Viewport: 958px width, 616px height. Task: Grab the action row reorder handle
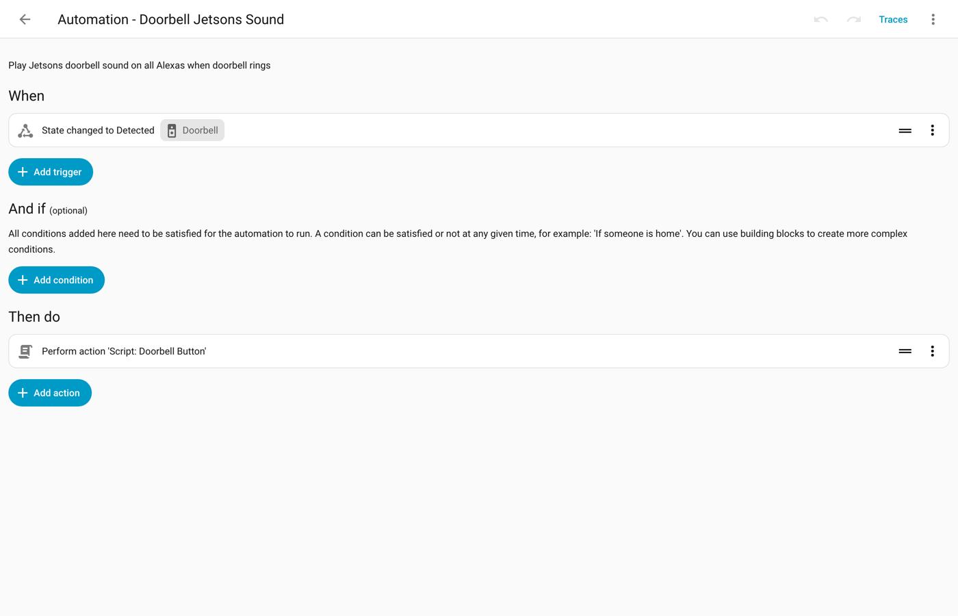pyautogui.click(x=905, y=351)
